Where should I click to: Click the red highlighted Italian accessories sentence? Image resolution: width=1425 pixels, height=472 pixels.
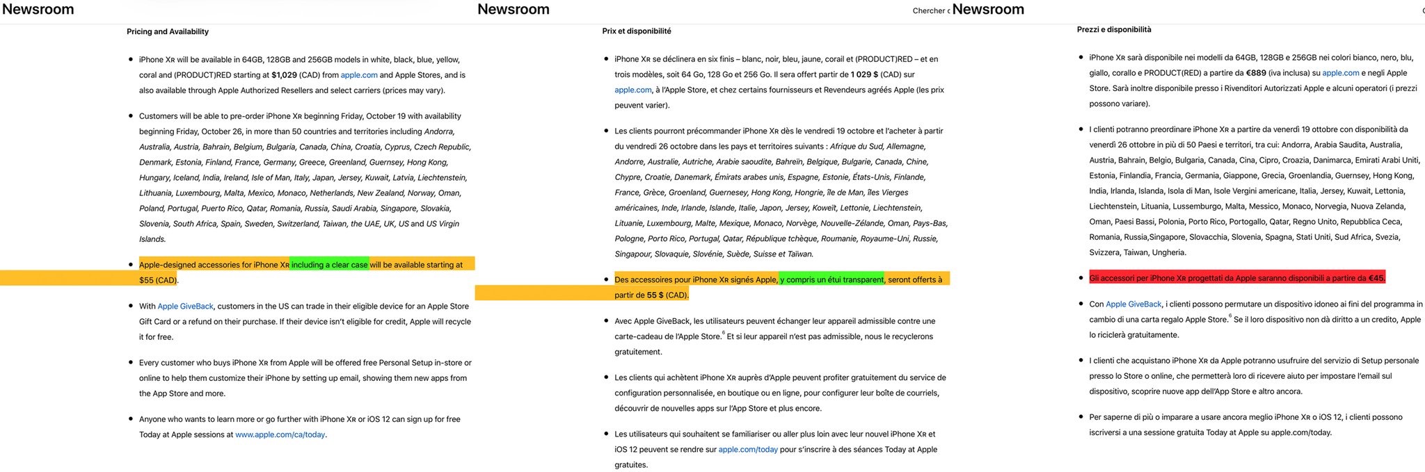1237,278
